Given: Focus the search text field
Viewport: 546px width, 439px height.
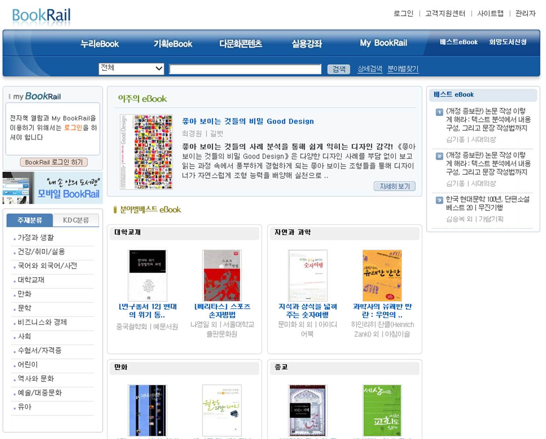Looking at the screenshot, I should coord(246,69).
